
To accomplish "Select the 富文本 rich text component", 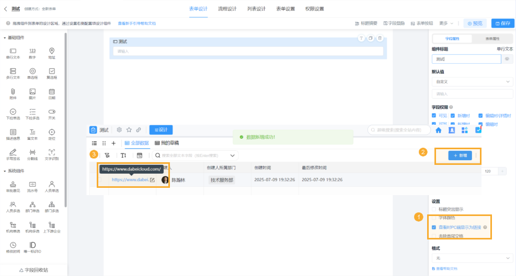I will coord(32,135).
